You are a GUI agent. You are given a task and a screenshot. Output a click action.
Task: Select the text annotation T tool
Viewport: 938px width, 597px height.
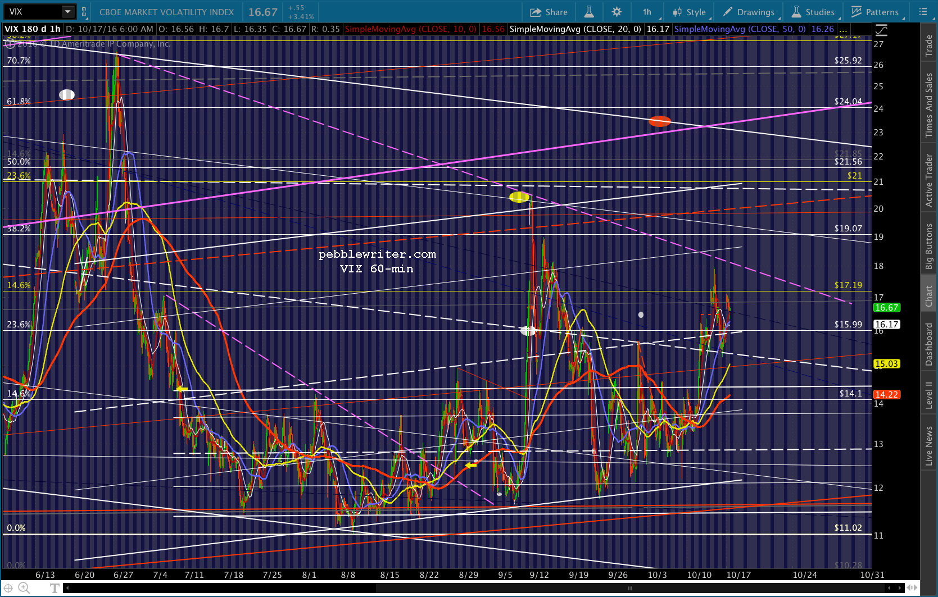[x=55, y=588]
